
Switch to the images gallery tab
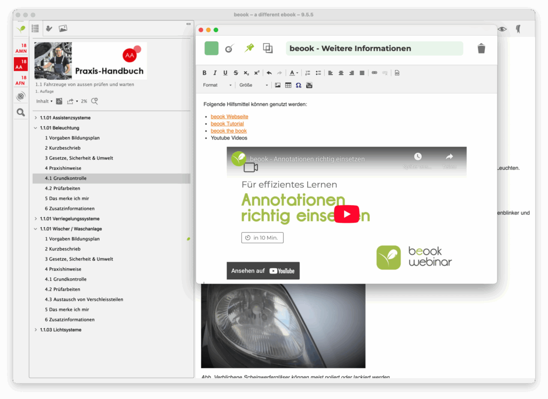coord(63,29)
